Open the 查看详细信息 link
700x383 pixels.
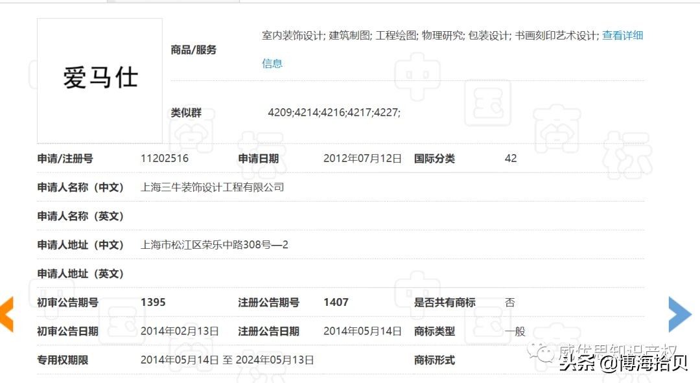622,36
